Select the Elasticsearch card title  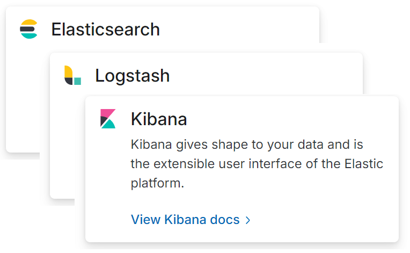click(x=105, y=30)
